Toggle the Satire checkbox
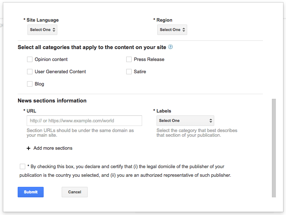Viewport: 286px width, 215px height. click(129, 72)
